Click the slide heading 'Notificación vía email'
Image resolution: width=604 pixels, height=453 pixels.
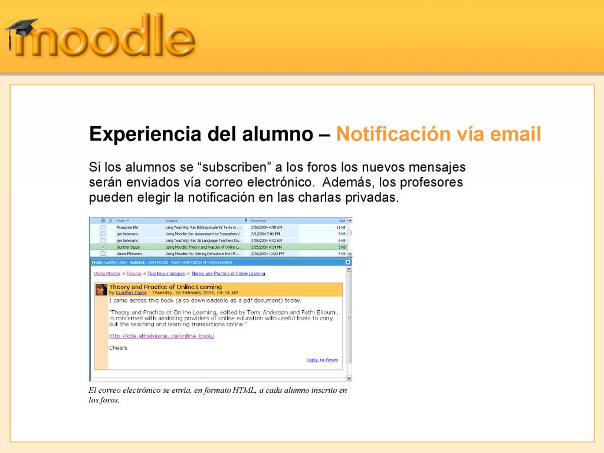438,134
